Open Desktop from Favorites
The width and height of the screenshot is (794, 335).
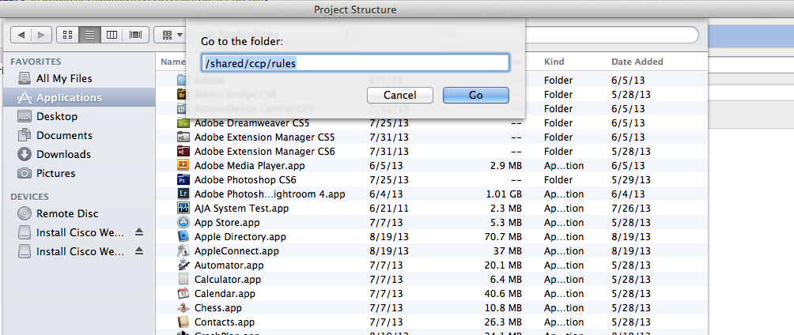point(57,116)
